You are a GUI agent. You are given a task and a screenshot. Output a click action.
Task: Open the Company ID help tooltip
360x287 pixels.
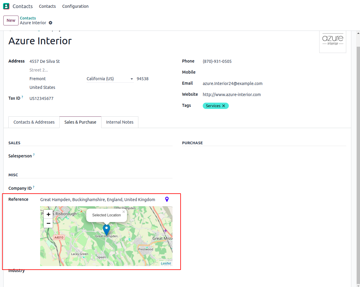click(x=34, y=187)
